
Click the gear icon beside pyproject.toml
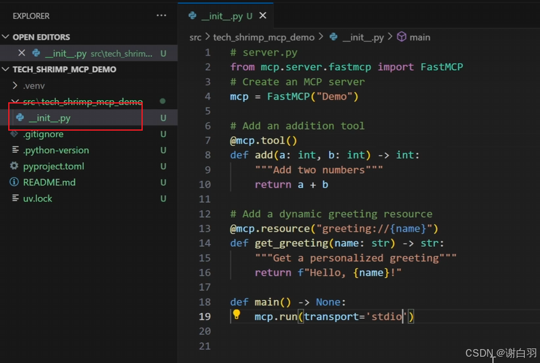click(x=14, y=166)
